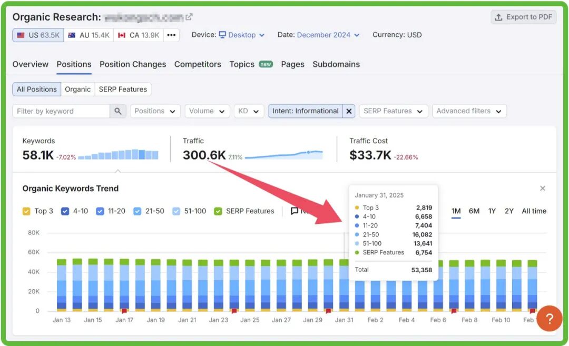Click the search magnifier icon in keyword filter
Viewport: 569px width, 346px height.
click(x=118, y=111)
